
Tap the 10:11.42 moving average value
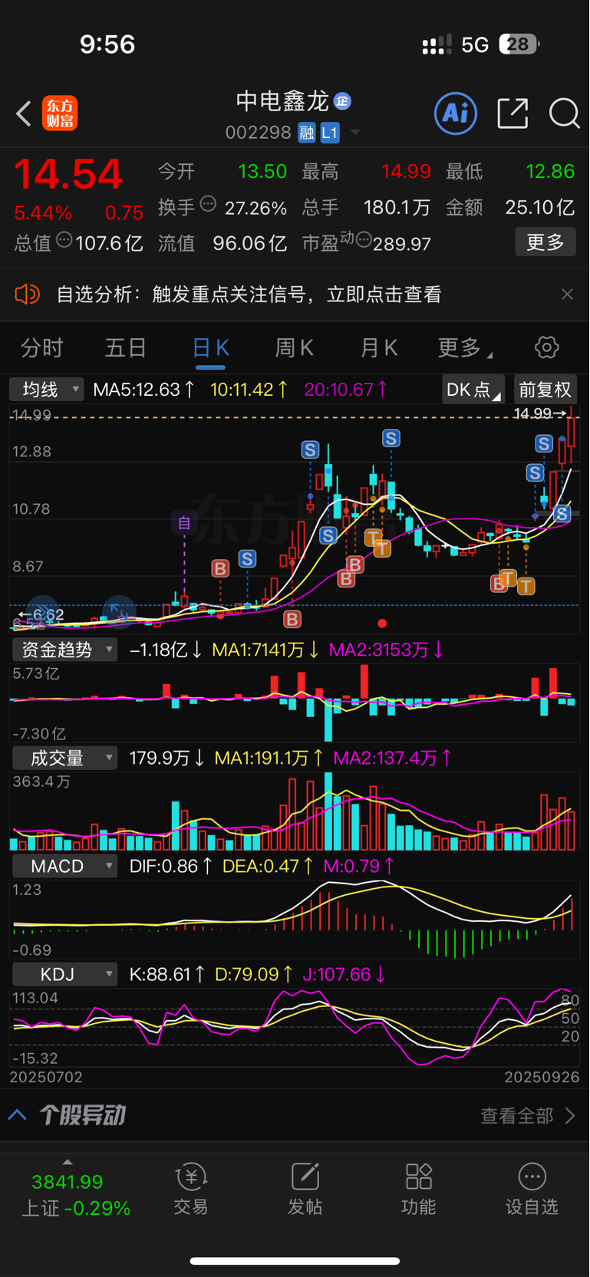click(249, 390)
